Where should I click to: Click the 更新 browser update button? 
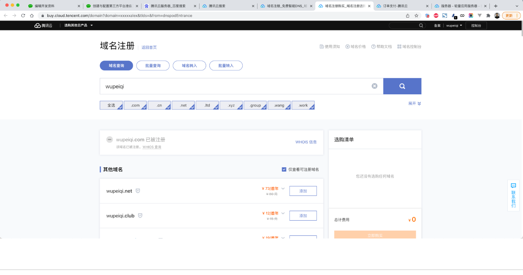[x=511, y=16]
